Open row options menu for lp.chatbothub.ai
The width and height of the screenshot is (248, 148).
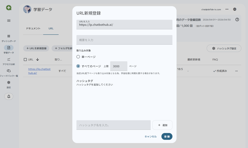pos(236,71)
